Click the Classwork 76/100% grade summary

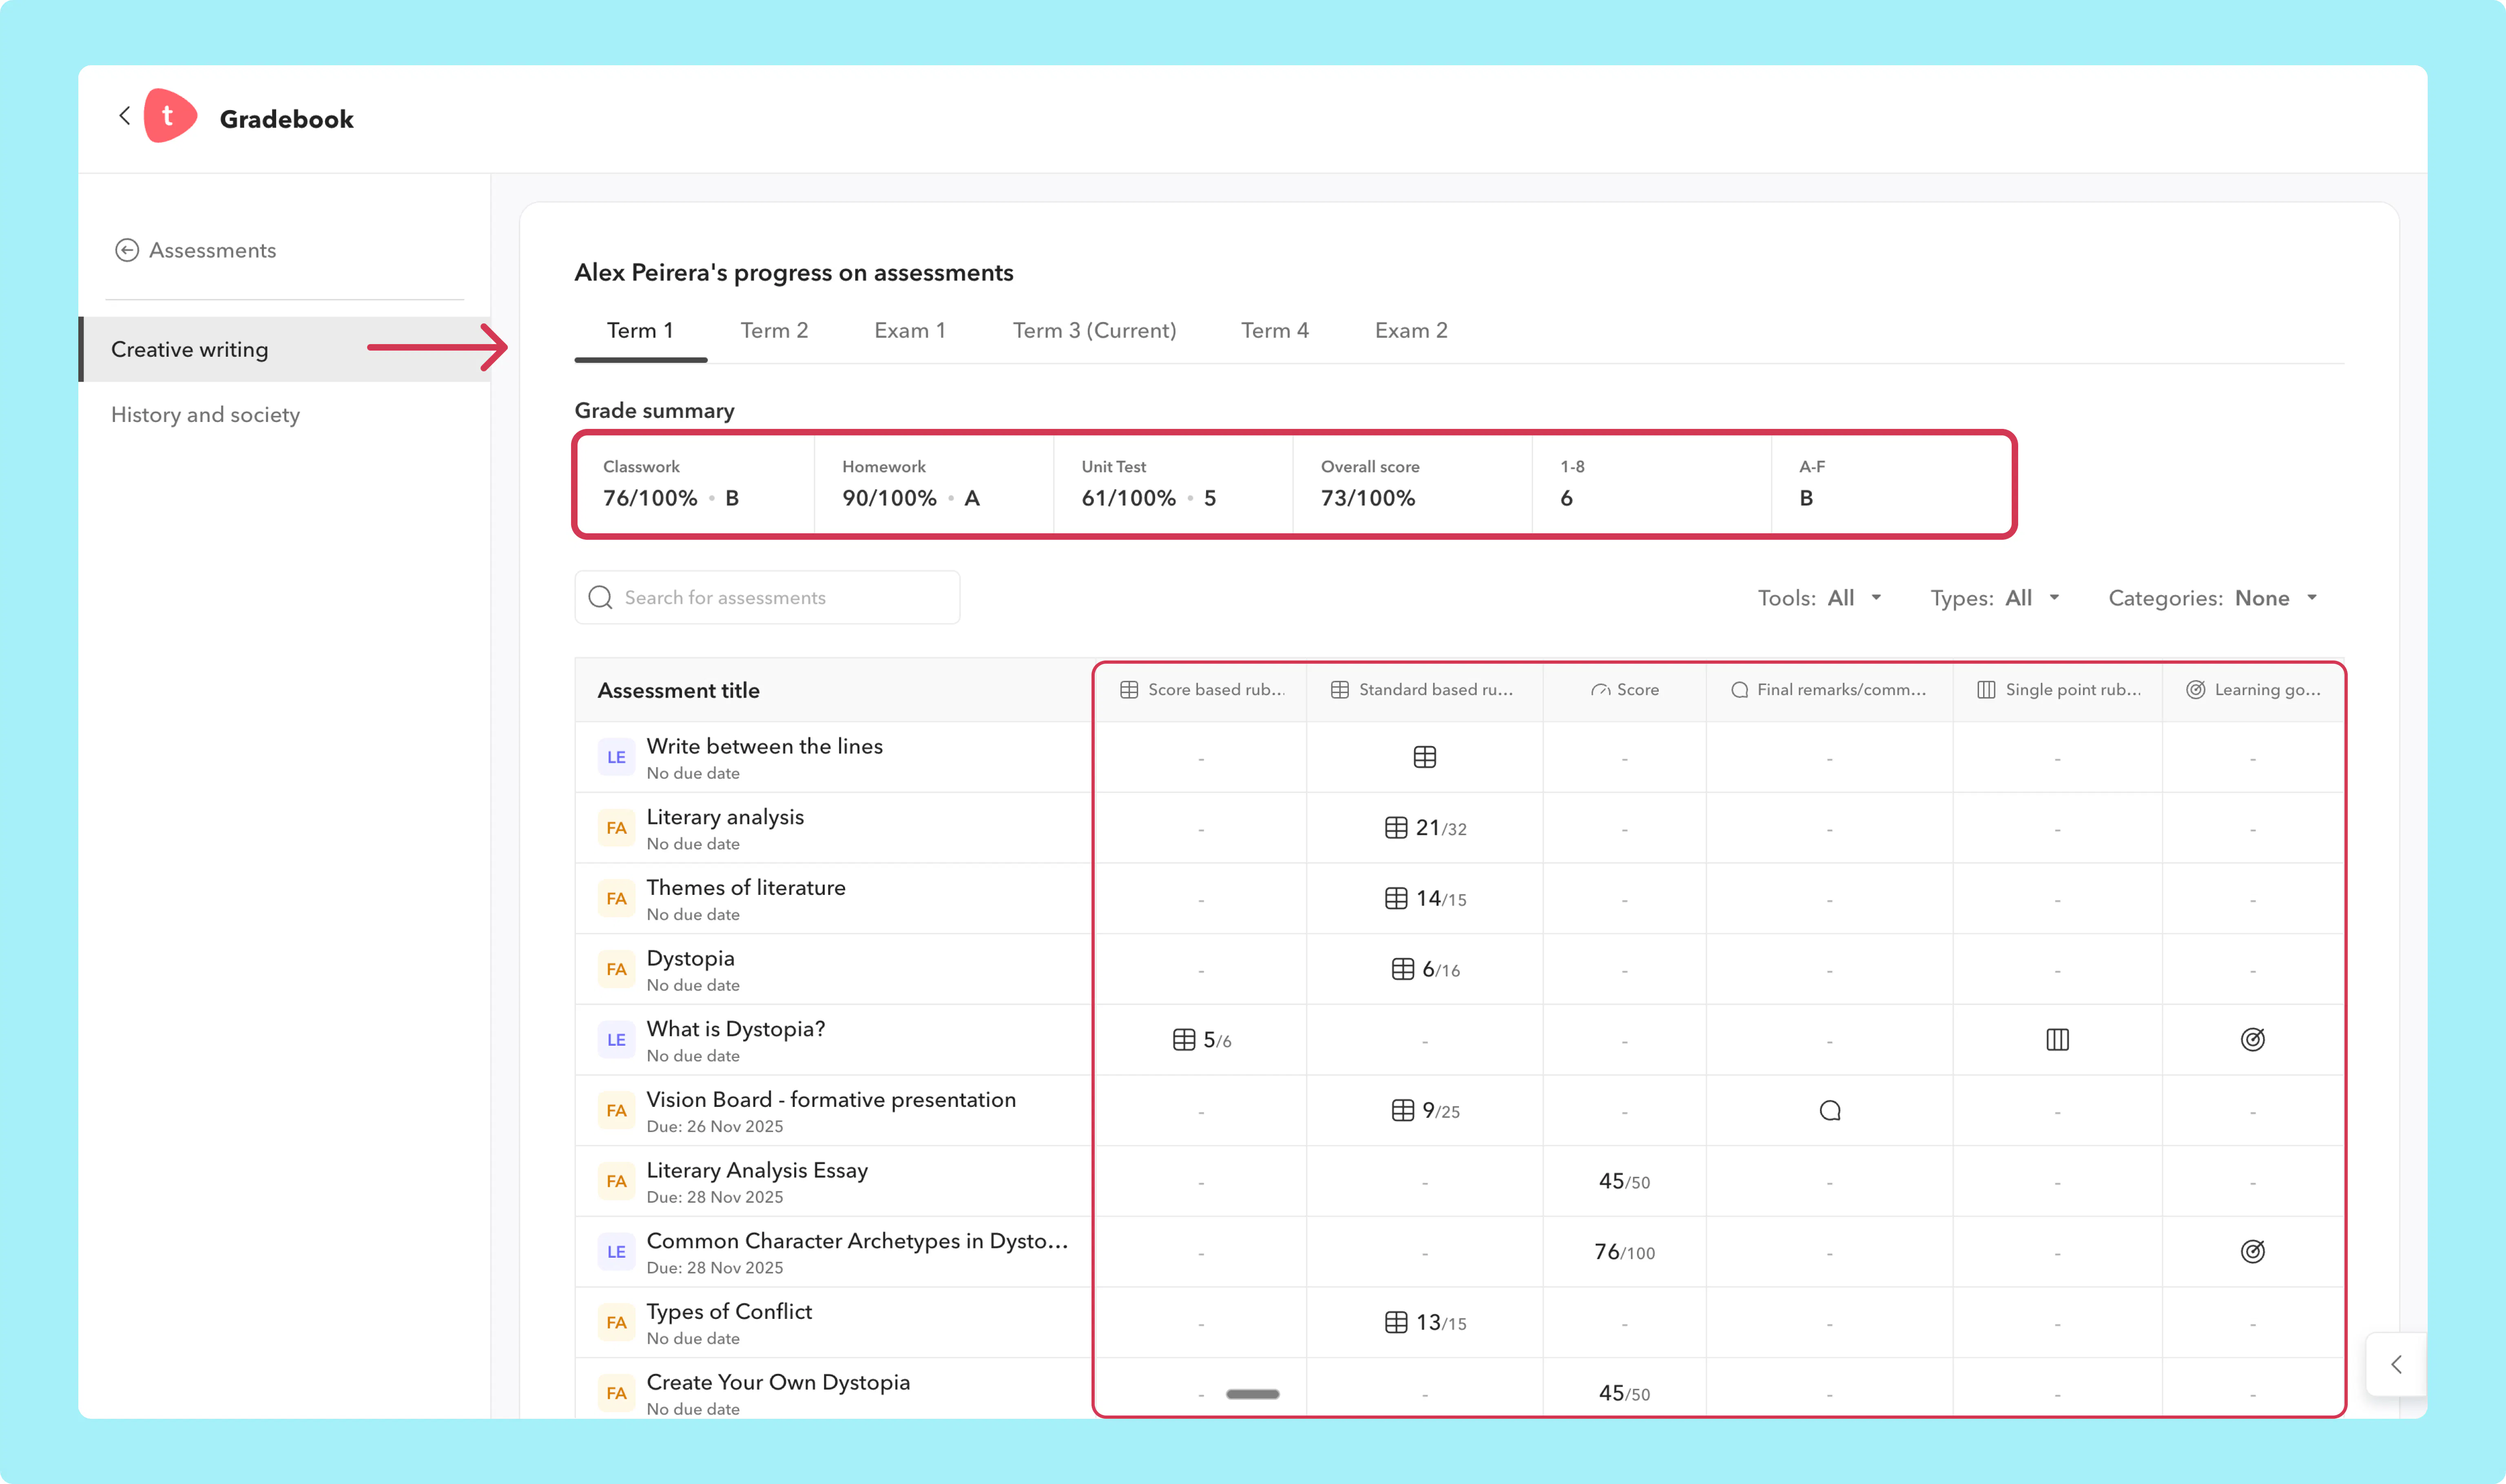point(696,484)
